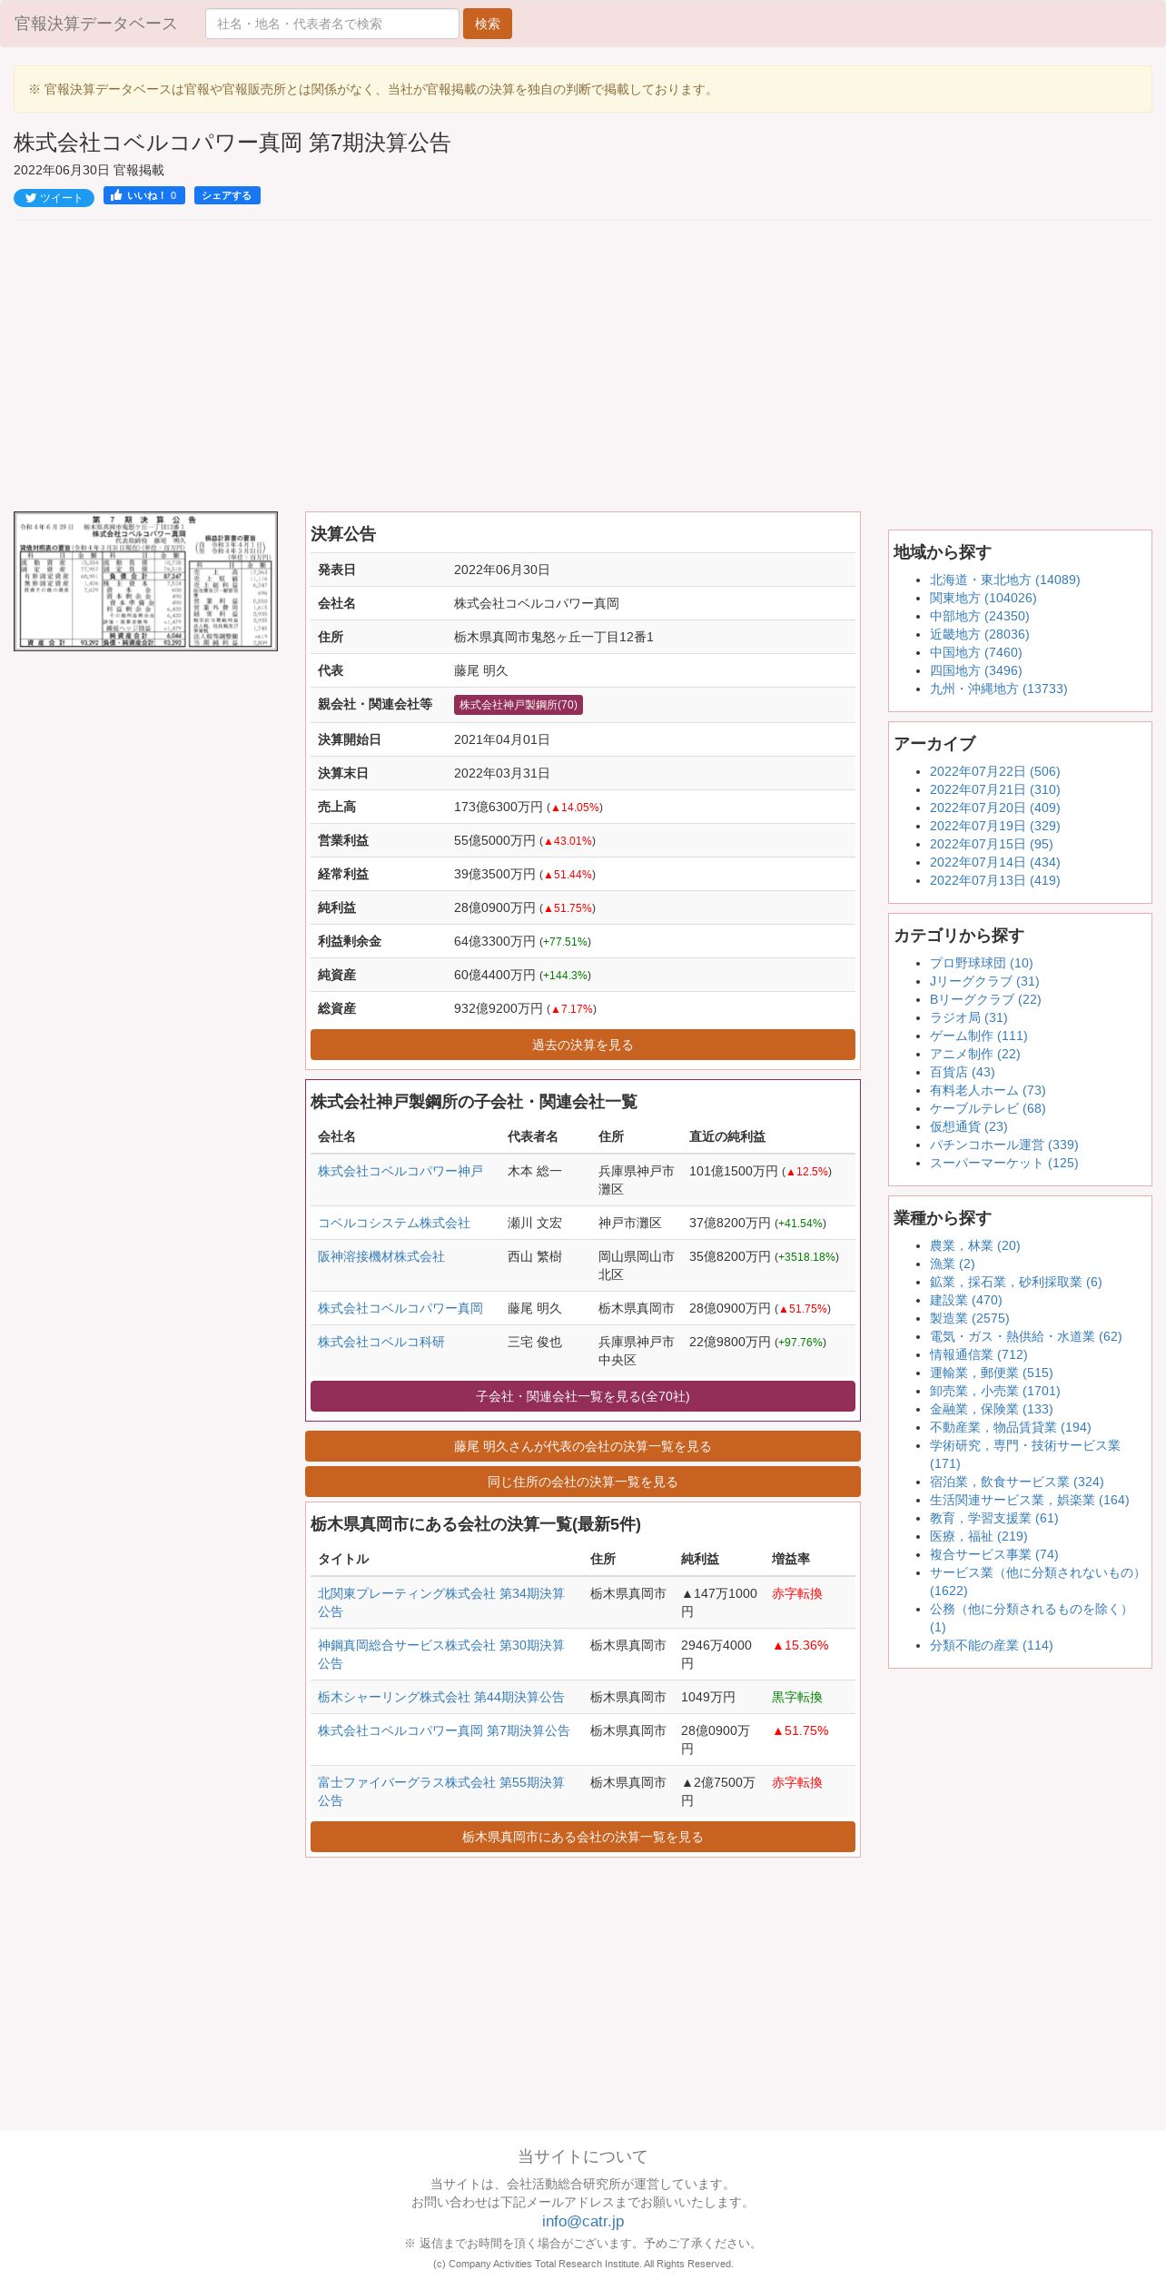The width and height of the screenshot is (1166, 2280).
Task: Open archive 2022年07月14日 (434)
Action: 994,862
